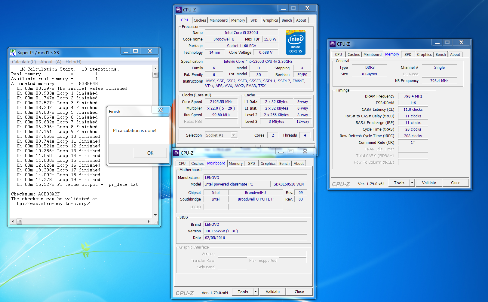Viewport: 488px width, 302px height.
Task: Click CPU-Z icon in Memory window title bar
Action: (x=333, y=44)
